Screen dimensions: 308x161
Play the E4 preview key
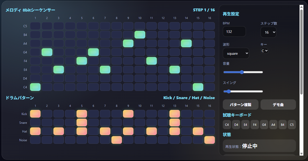click(x=245, y=125)
